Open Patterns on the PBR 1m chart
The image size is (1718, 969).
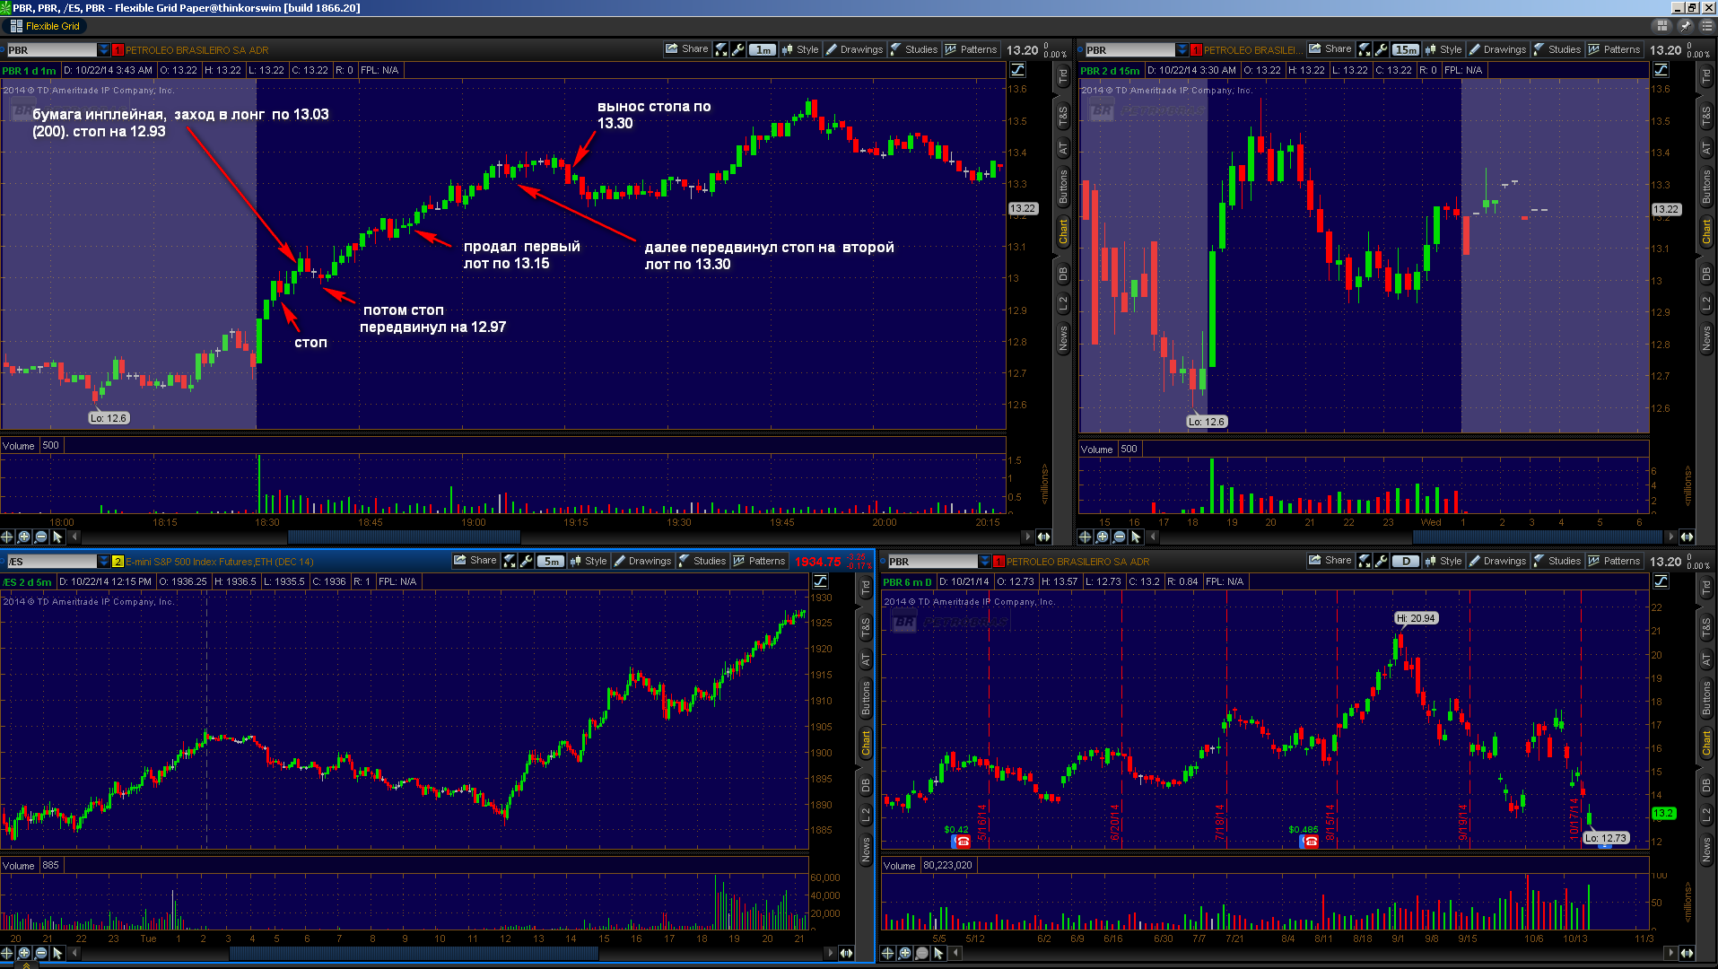[971, 49]
